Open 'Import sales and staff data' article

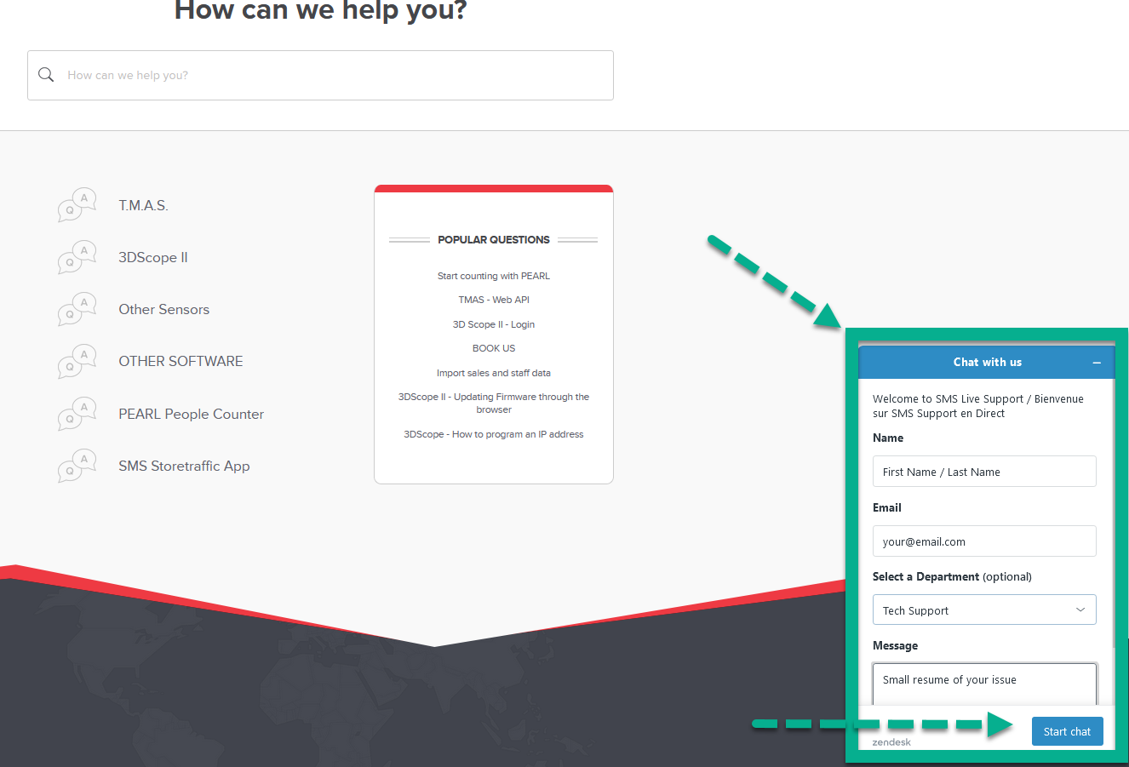tap(494, 373)
